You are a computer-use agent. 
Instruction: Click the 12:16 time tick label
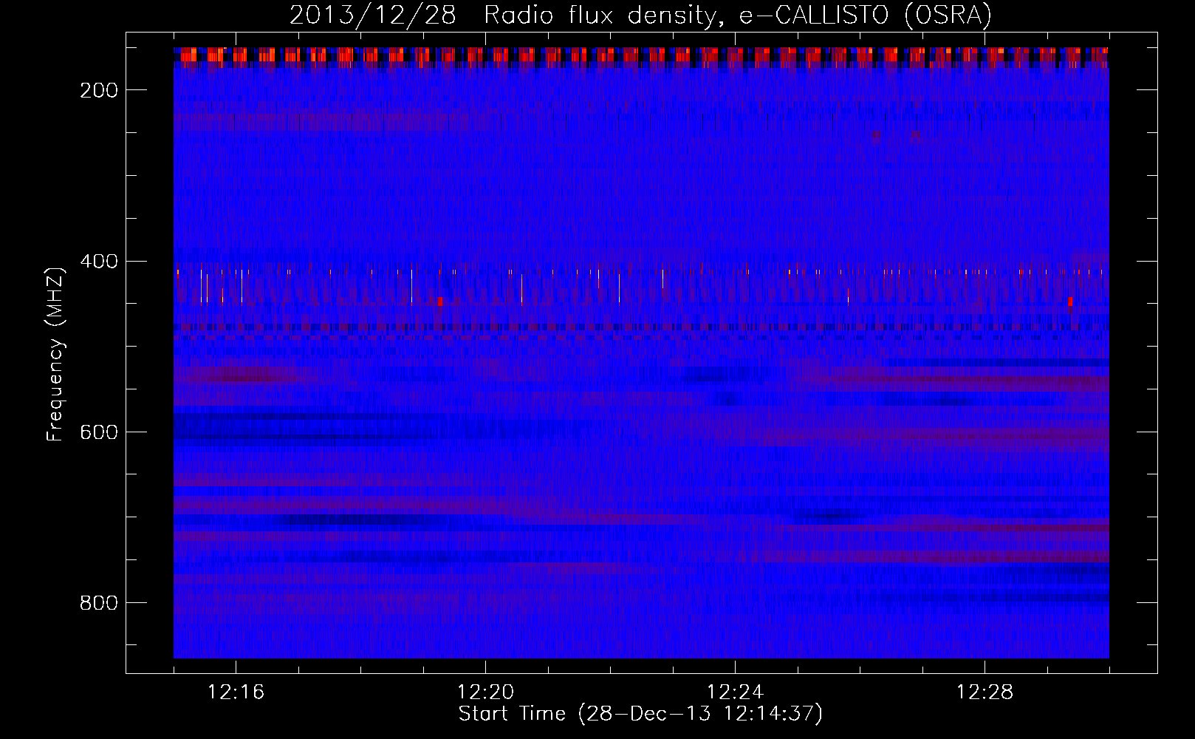tap(236, 692)
